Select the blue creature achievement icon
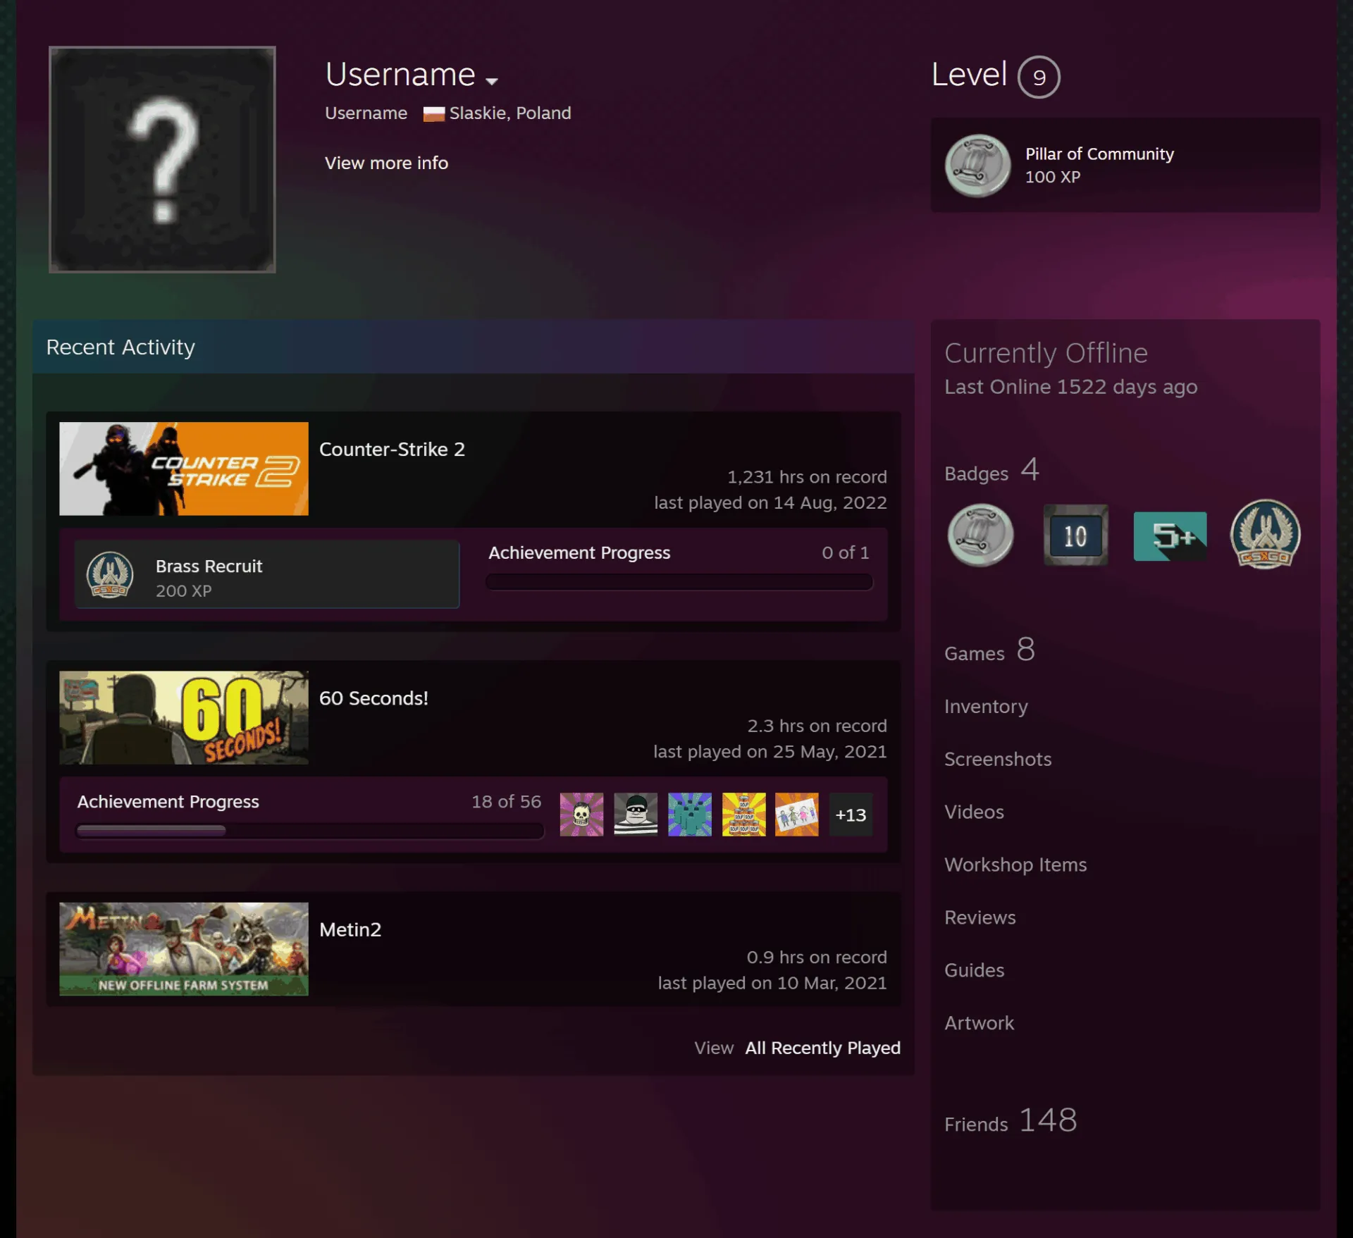Screen dimensions: 1353x1238 690,815
